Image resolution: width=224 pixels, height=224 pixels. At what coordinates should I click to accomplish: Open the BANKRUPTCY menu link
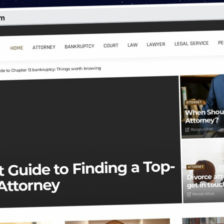pos(80,46)
